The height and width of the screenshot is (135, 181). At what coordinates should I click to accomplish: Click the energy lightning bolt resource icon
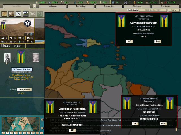[37, 3]
